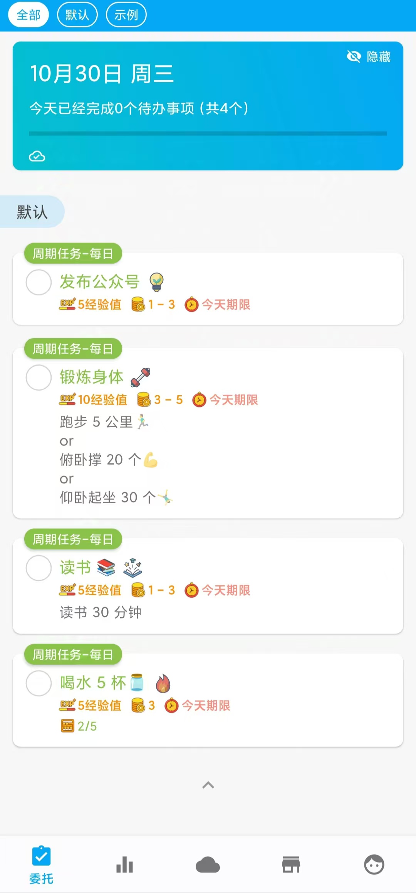Switch to the 全部 filter tab
This screenshot has width=416, height=893.
click(x=29, y=15)
